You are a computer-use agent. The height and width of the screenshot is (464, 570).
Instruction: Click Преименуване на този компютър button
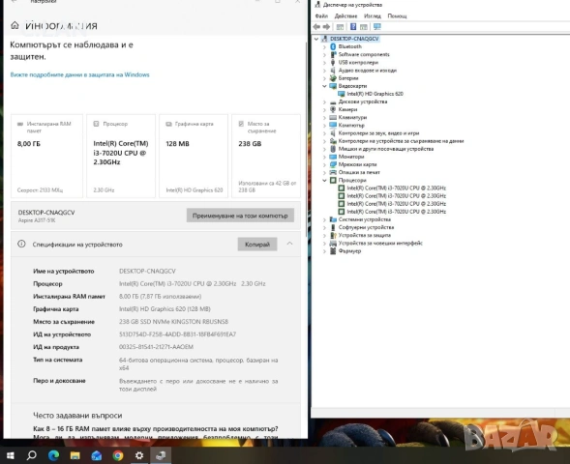coord(240,216)
